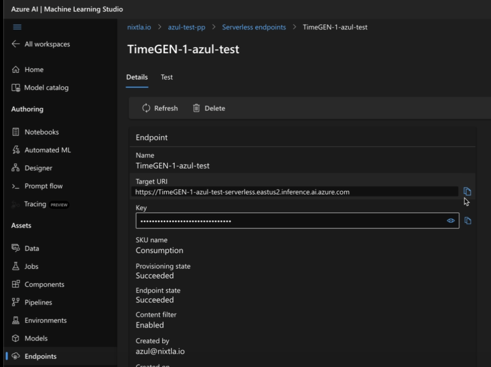Open the Designer authoring tool

pyautogui.click(x=38, y=168)
